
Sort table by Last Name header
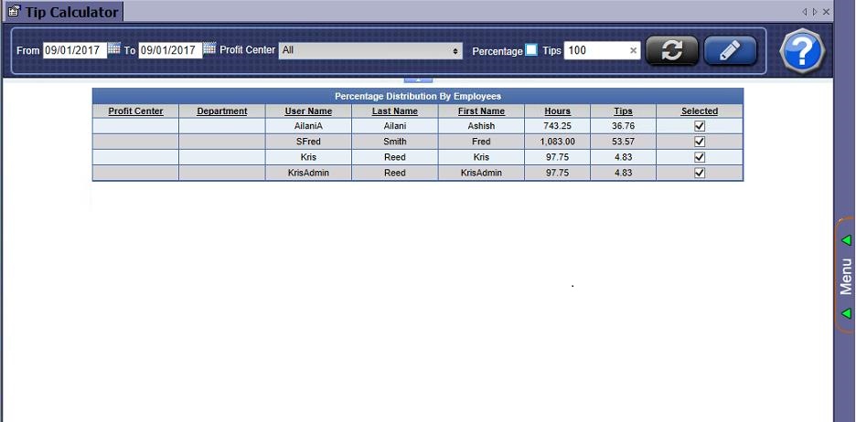(394, 111)
